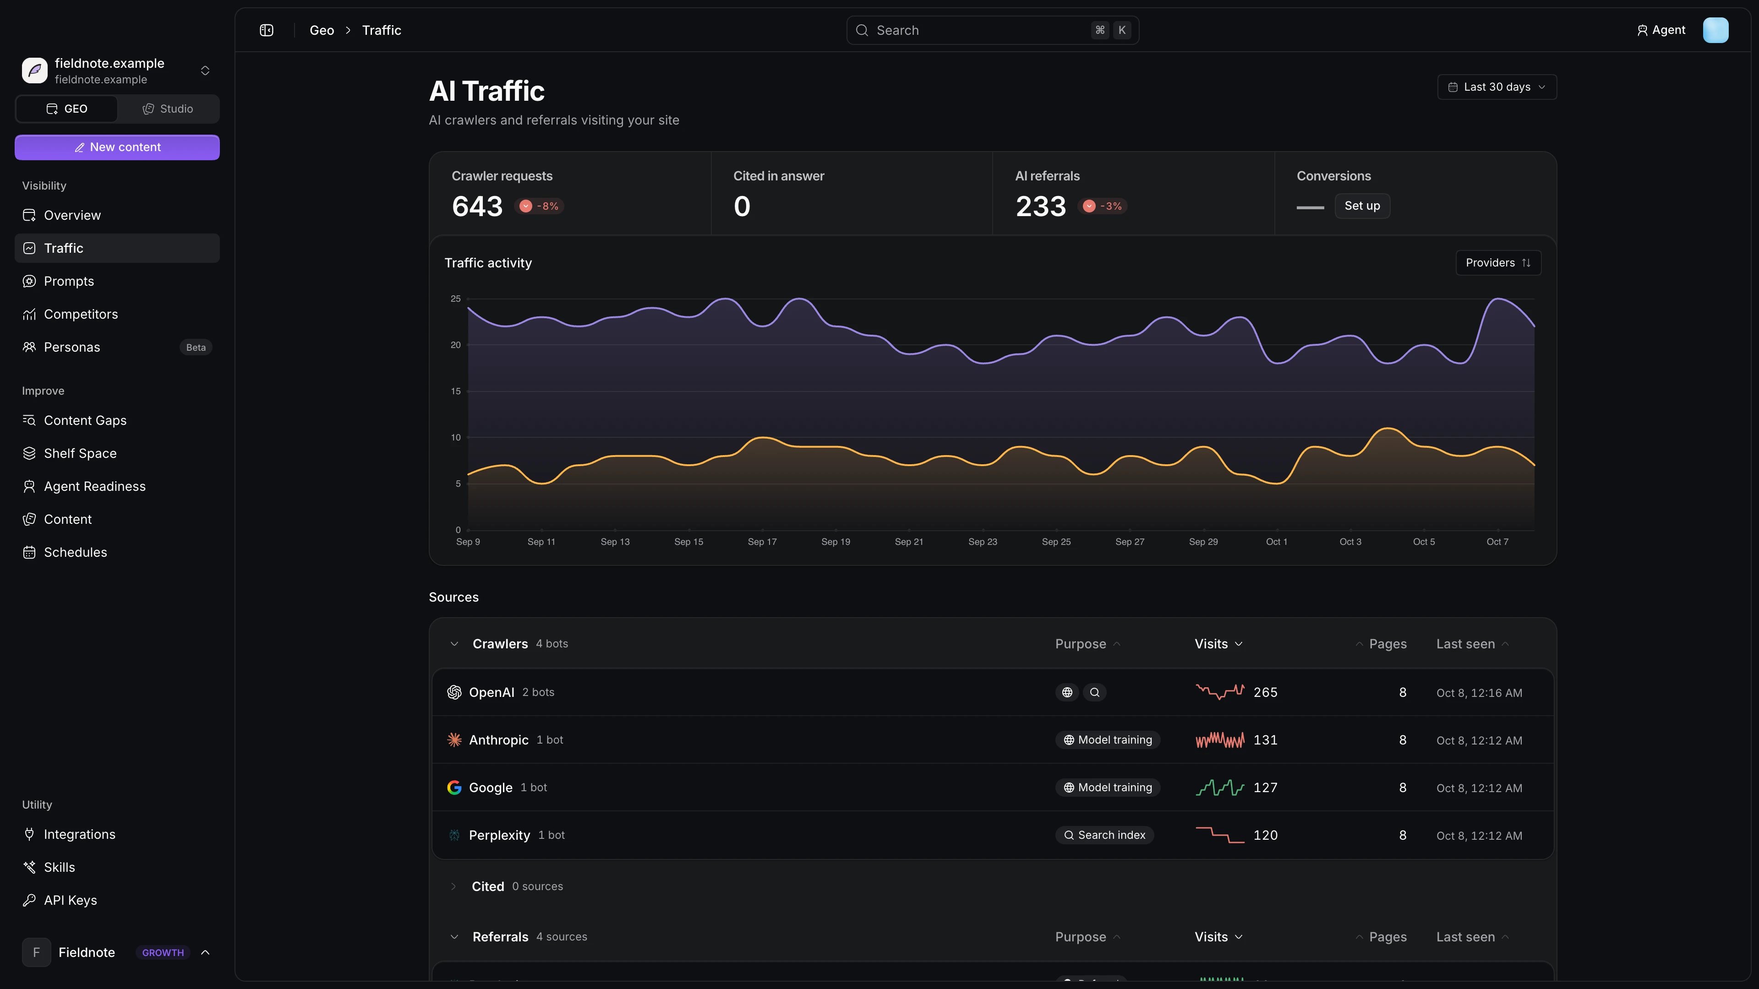Click the Crawler requests -8% badge
Viewport: 1759px width, 989px height.
click(x=540, y=206)
